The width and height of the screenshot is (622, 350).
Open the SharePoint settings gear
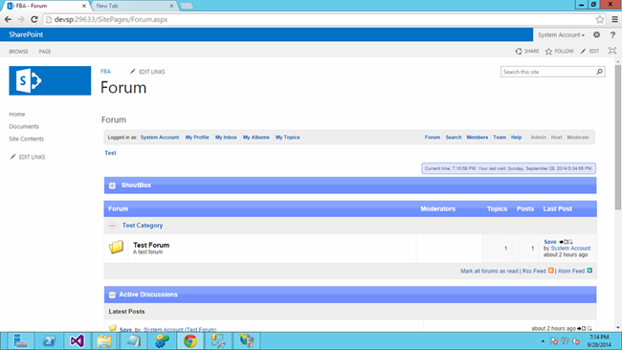coord(596,34)
